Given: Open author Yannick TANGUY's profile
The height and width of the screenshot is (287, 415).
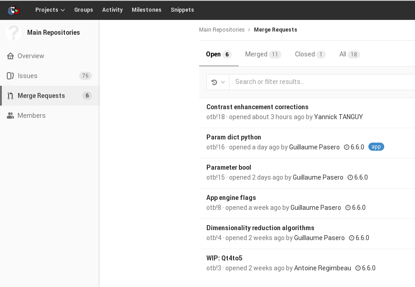Looking at the screenshot, I should (338, 117).
